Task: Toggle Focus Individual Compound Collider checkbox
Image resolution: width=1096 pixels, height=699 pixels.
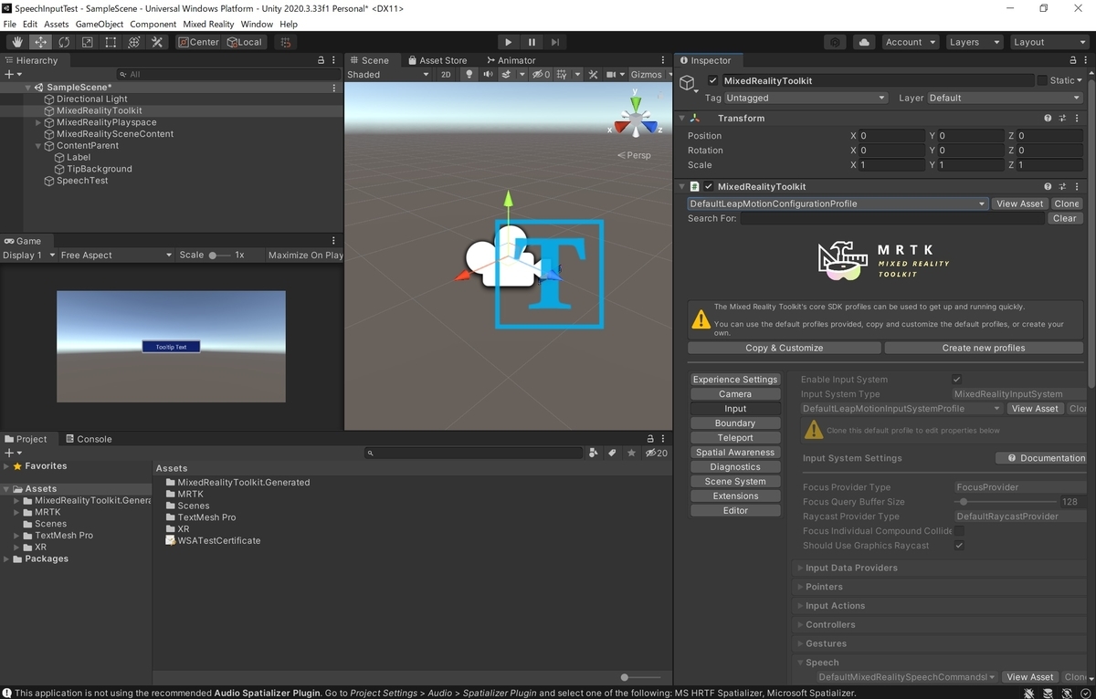Action: [959, 531]
